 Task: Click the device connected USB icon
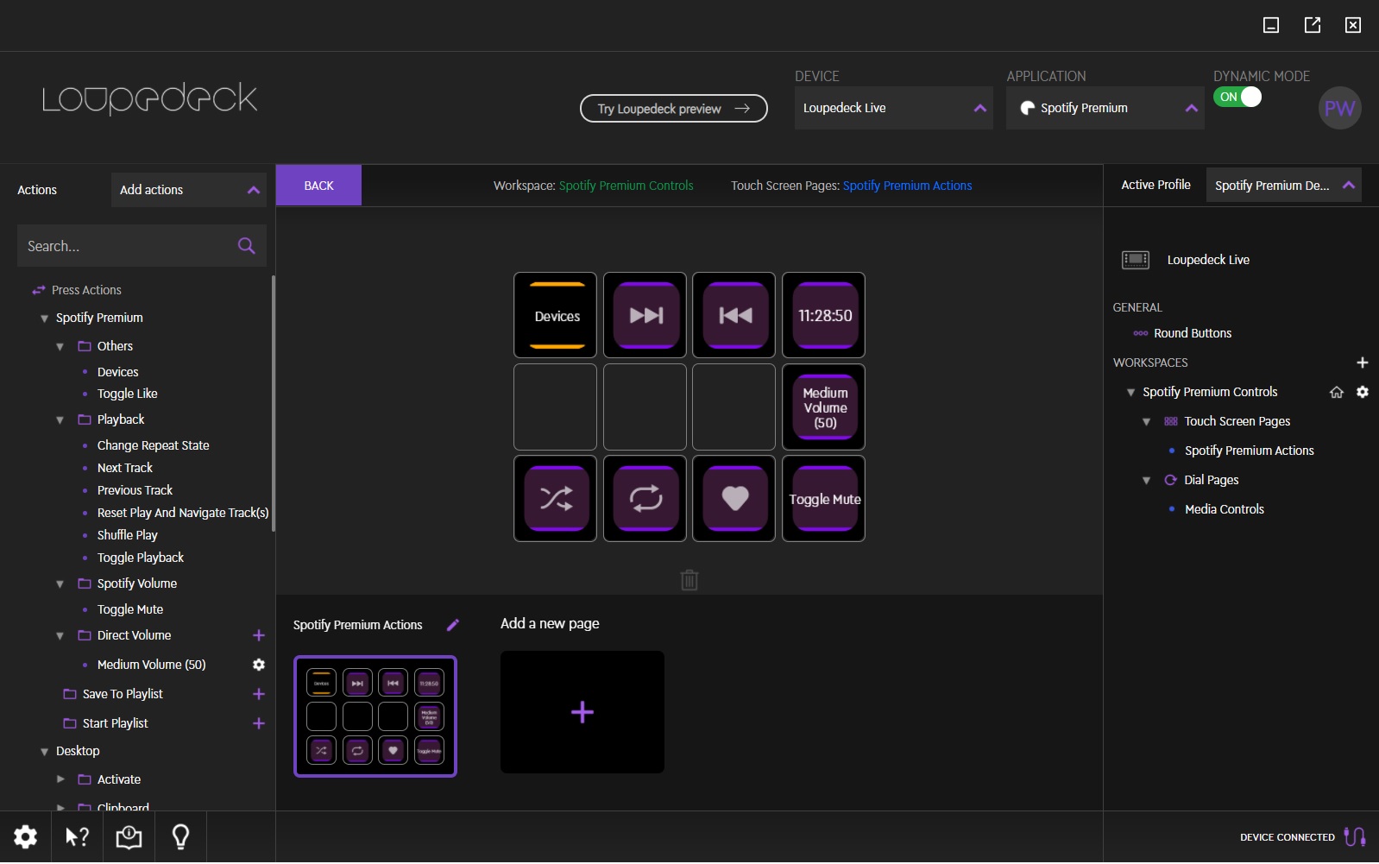coord(1355,836)
